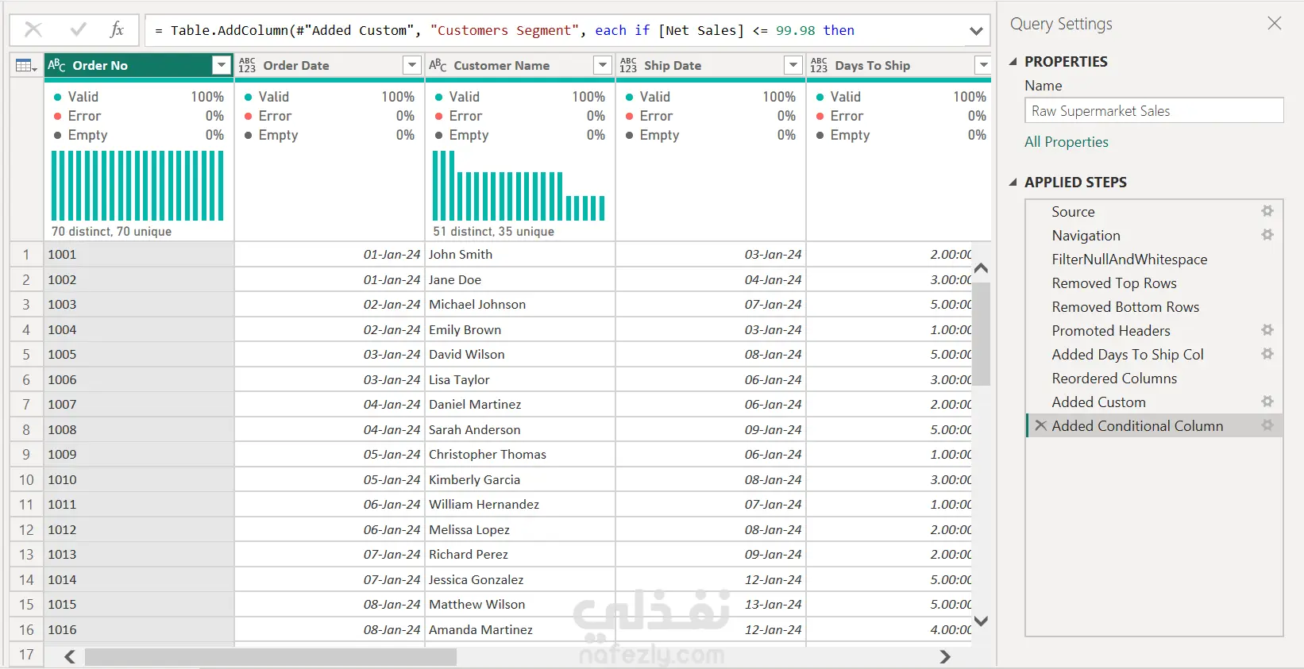
Task: Select the Added Conditional Column step
Action: [1154, 425]
